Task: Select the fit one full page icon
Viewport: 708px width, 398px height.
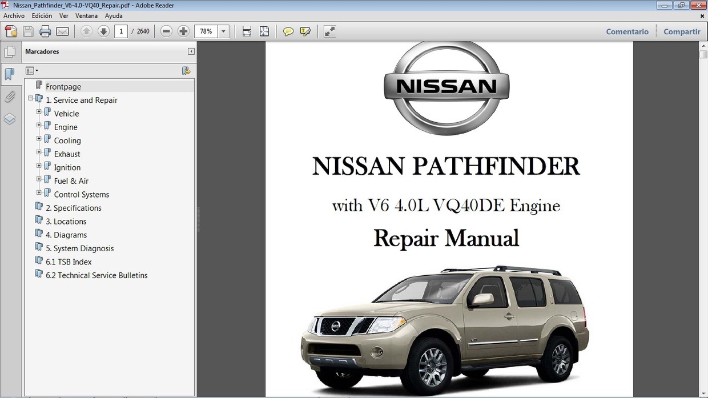Action: (264, 31)
